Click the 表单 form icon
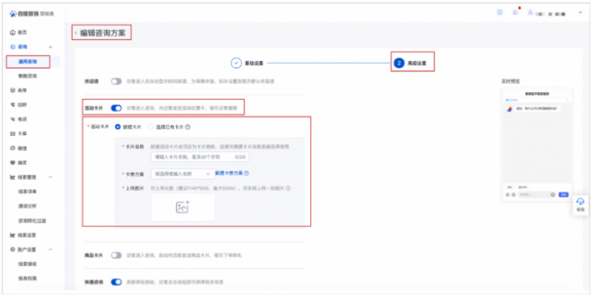This screenshot has width=594, height=298. [x=13, y=90]
